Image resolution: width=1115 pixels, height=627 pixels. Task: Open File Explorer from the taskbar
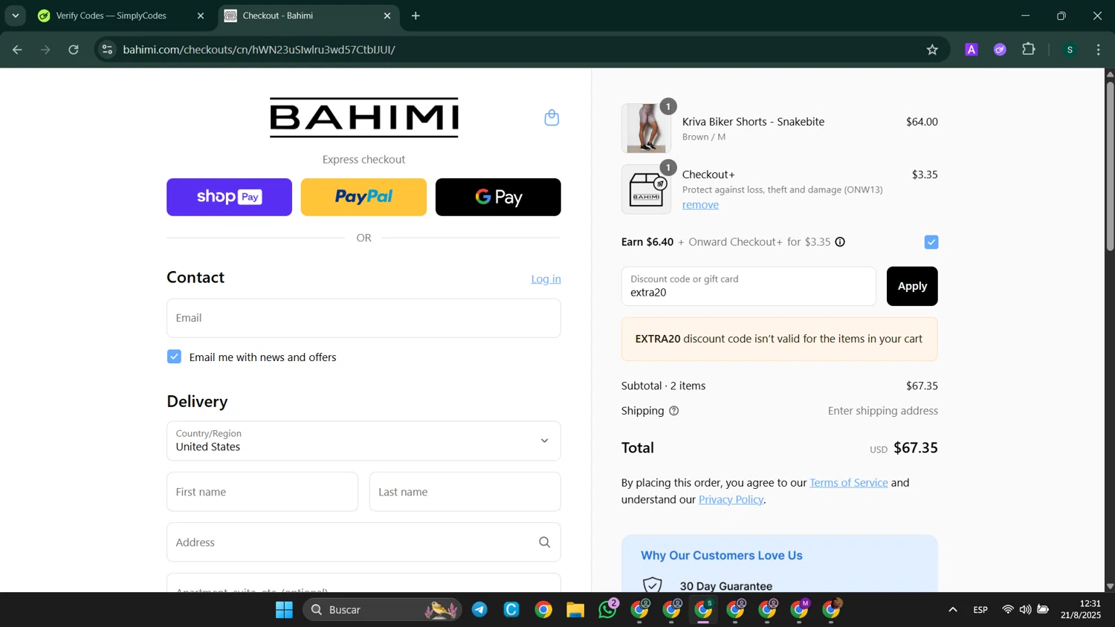click(x=575, y=610)
